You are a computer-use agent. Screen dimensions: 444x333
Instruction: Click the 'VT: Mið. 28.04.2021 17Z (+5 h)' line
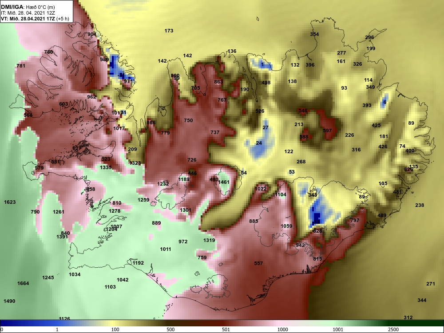(x=35, y=19)
